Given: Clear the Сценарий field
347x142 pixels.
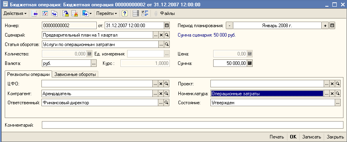Looking at the screenshot, I should click(161, 35).
